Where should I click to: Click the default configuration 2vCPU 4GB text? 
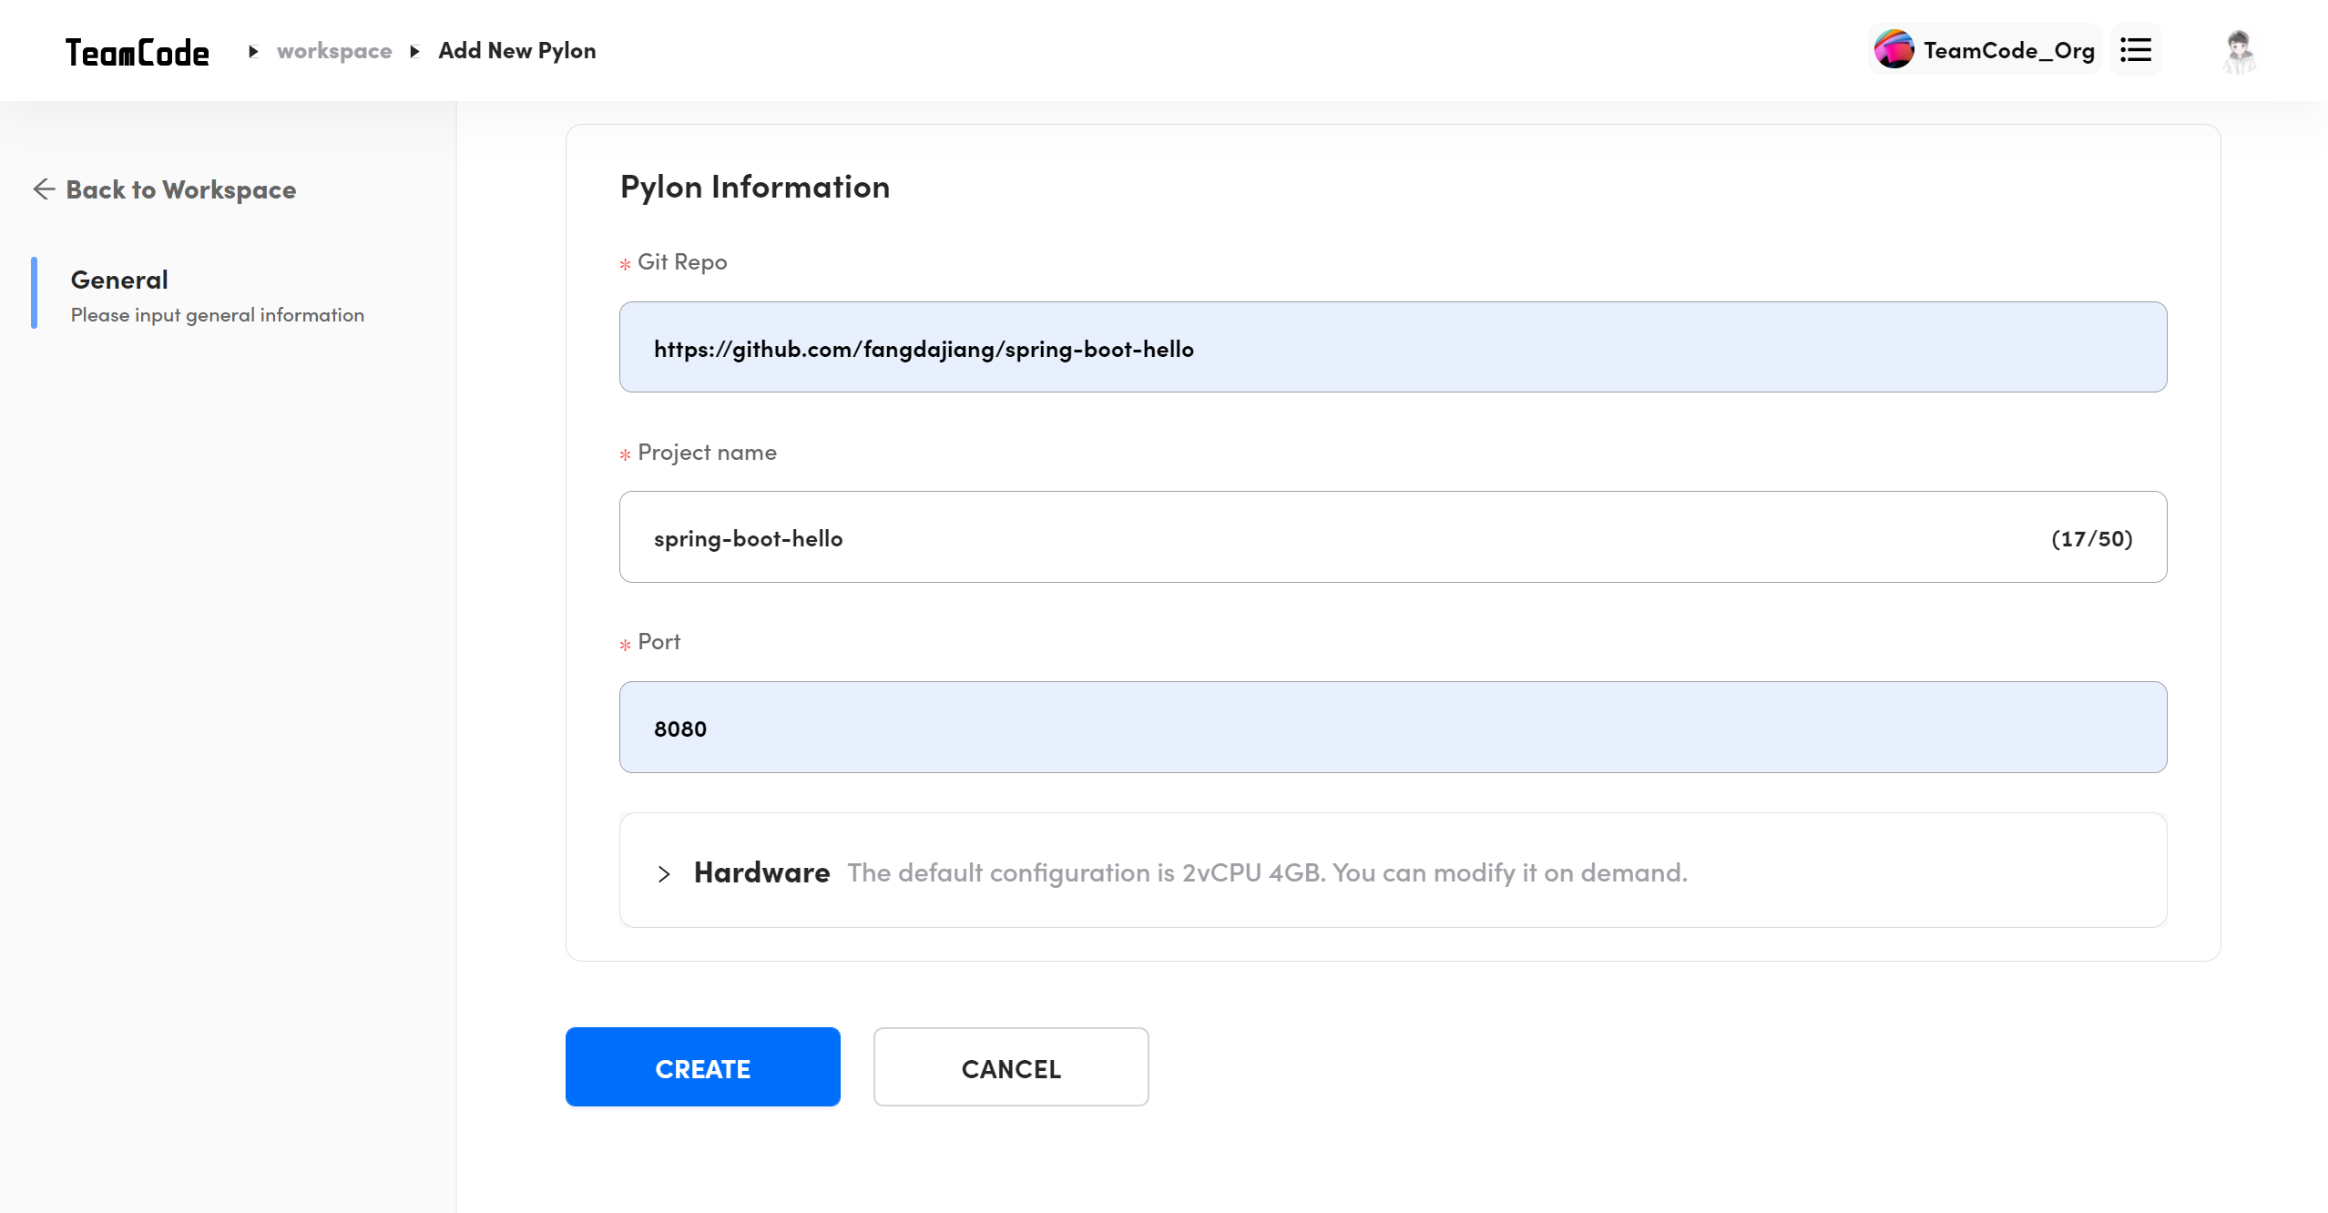tap(1268, 872)
